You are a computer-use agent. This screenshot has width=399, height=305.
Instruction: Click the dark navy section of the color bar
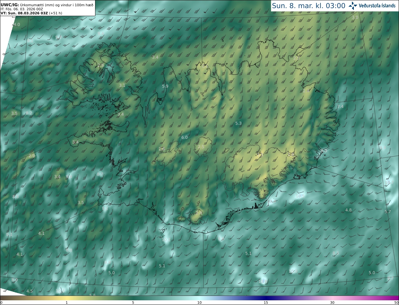click(266, 298)
